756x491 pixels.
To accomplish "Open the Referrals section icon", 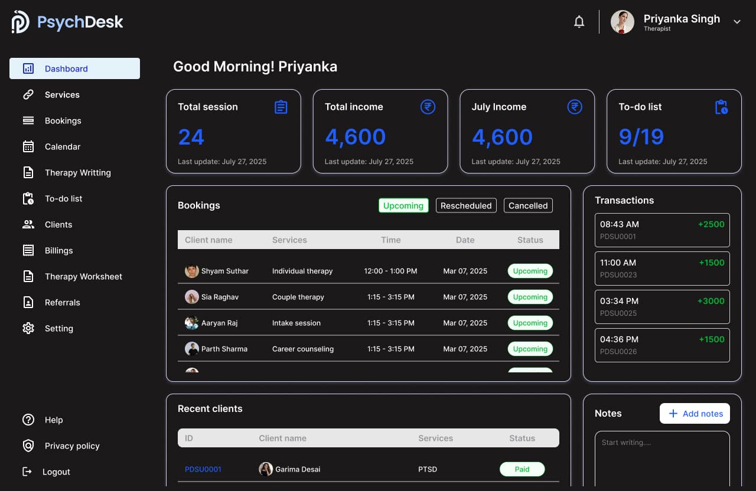I will click(28, 302).
